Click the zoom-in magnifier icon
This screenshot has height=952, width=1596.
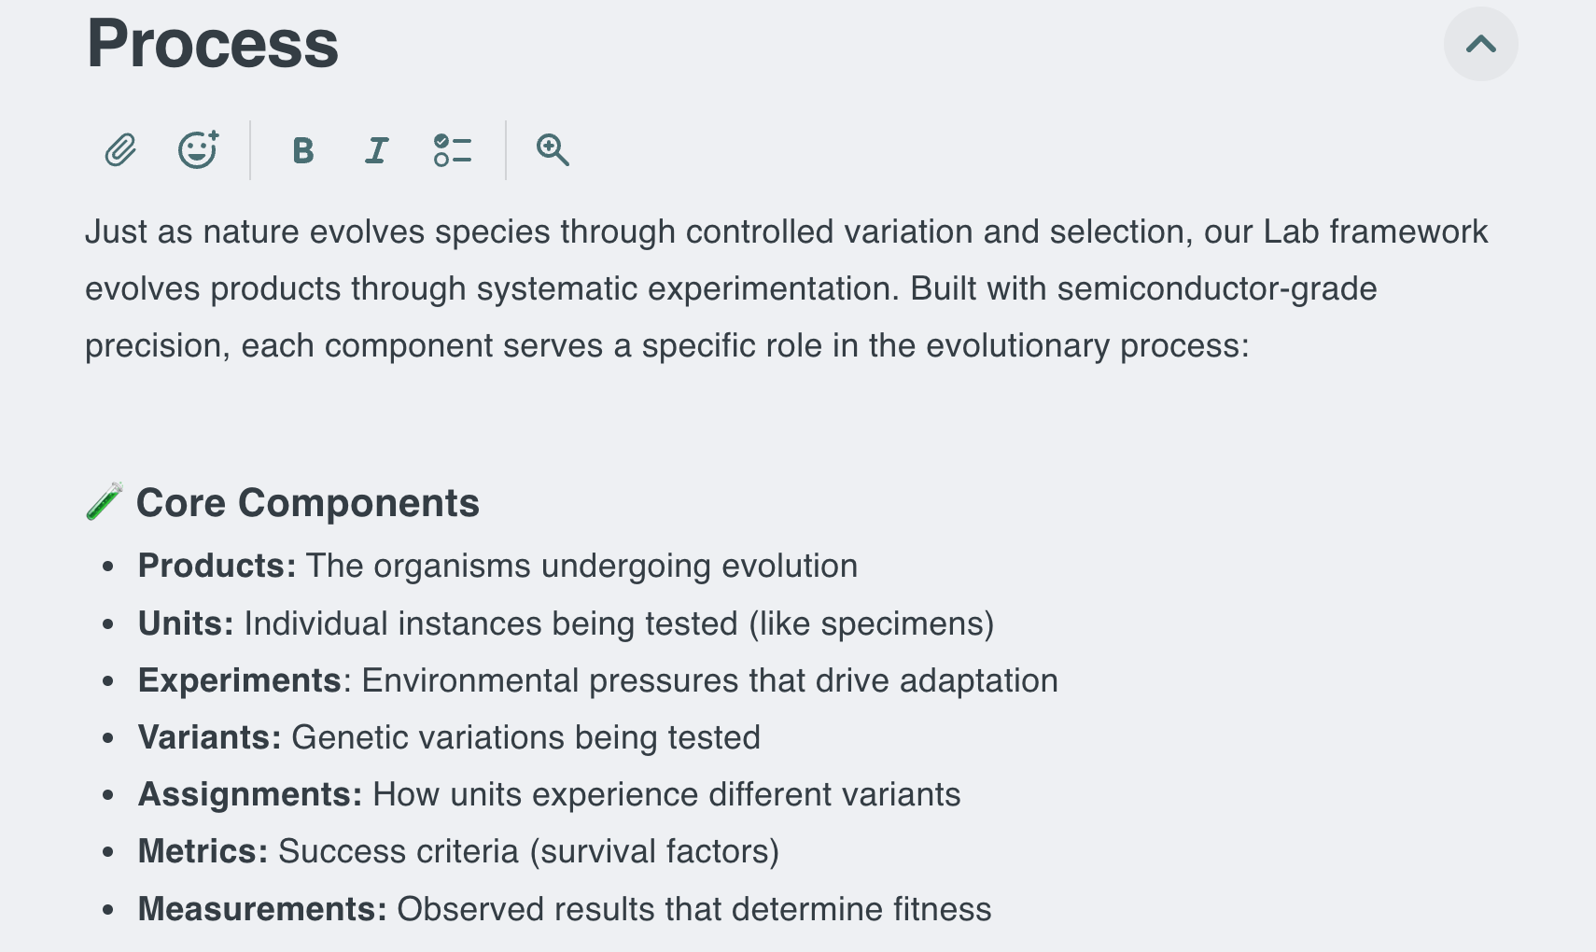click(553, 150)
